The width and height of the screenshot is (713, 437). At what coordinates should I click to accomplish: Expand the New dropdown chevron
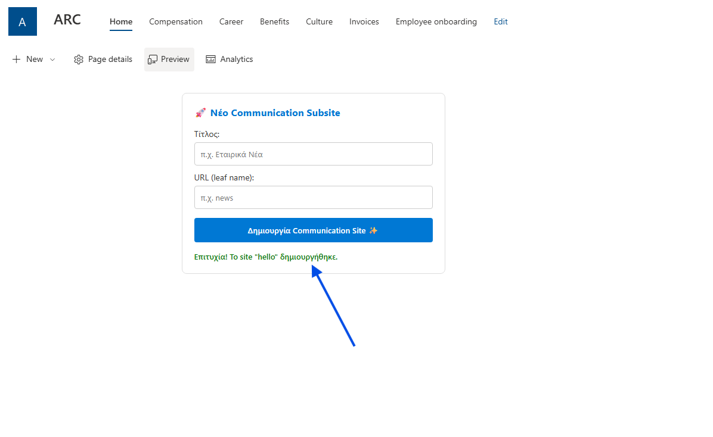coord(52,60)
